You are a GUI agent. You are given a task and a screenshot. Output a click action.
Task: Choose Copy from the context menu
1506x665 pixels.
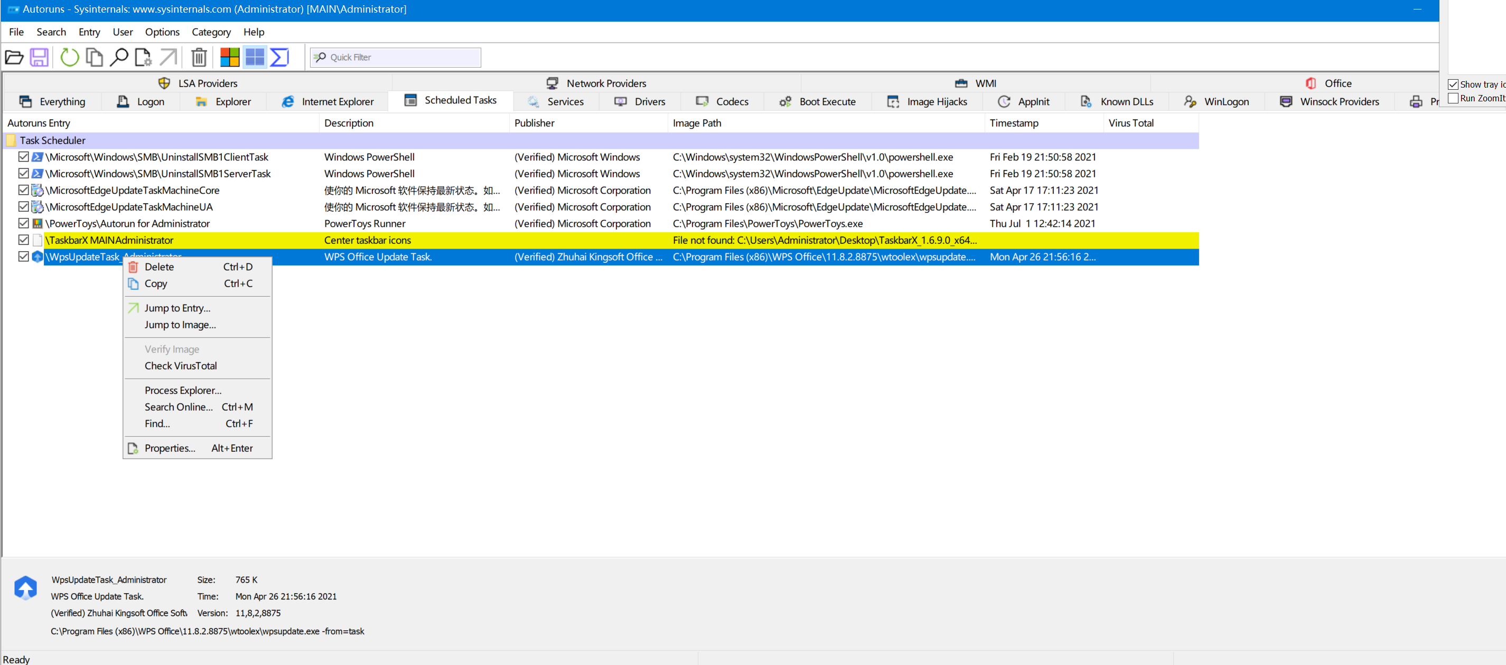click(198, 284)
